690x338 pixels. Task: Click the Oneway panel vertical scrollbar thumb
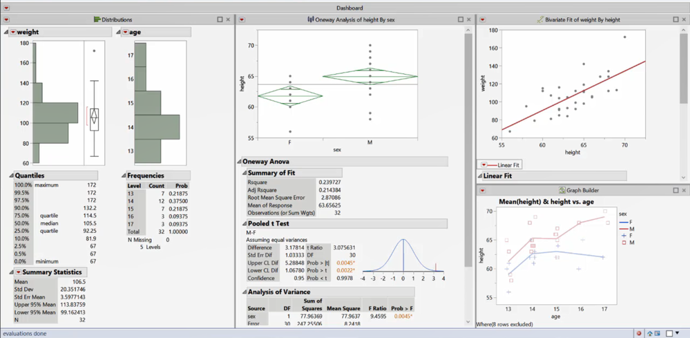pos(468,149)
